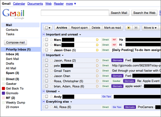161x117 pixels.
Task: Click pink MF label color swatch
Action: 3,98
